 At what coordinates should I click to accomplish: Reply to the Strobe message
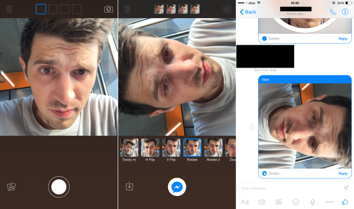(x=343, y=174)
